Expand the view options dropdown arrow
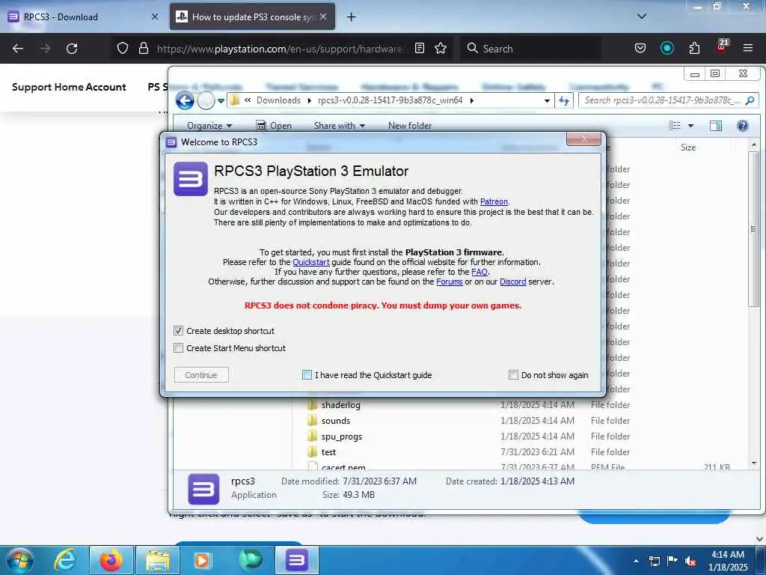This screenshot has height=575, width=766. [690, 126]
